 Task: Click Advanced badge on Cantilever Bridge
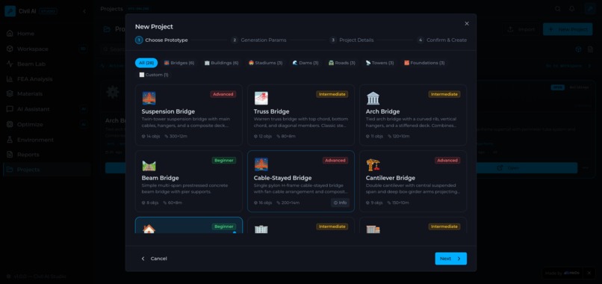point(447,160)
